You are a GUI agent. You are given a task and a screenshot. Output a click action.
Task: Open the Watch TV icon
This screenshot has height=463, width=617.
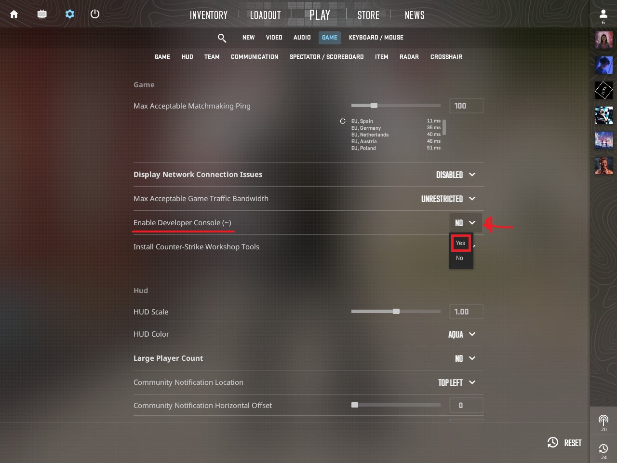point(42,14)
